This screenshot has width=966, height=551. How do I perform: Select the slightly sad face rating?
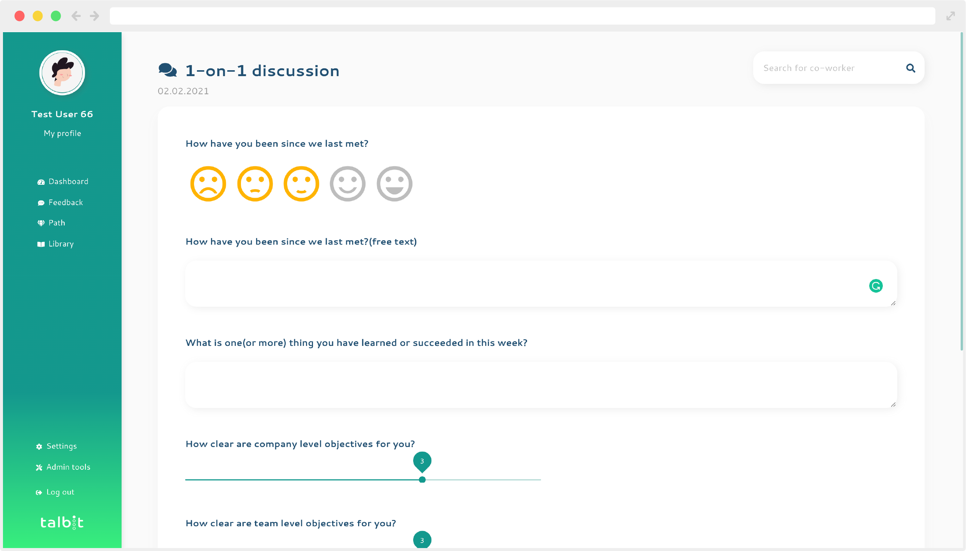click(x=255, y=184)
